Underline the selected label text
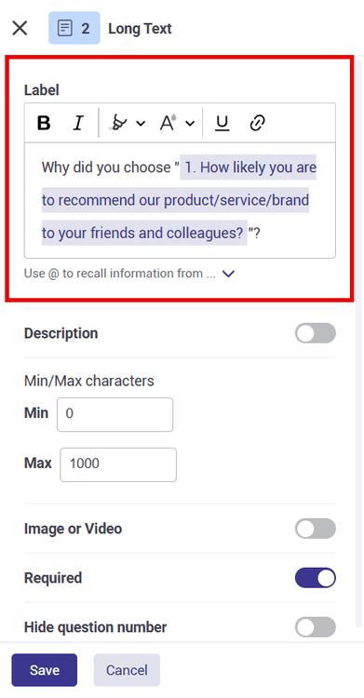 pyautogui.click(x=222, y=123)
